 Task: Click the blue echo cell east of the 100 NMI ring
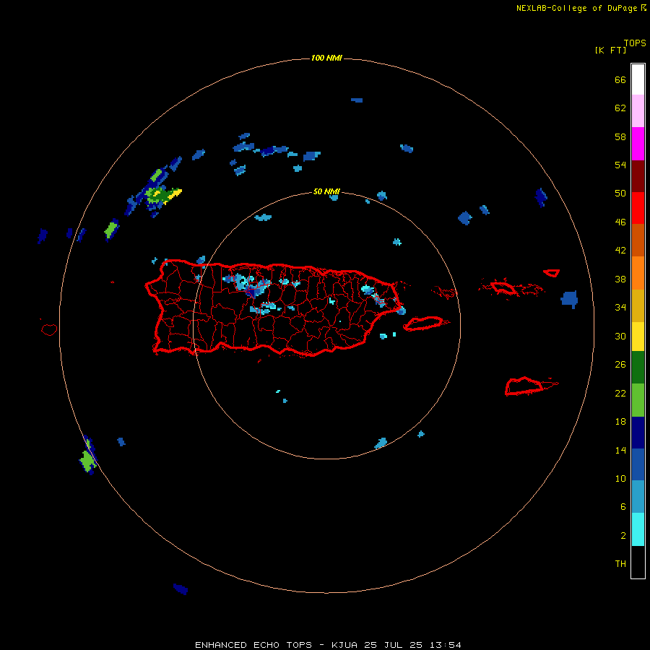pos(570,299)
